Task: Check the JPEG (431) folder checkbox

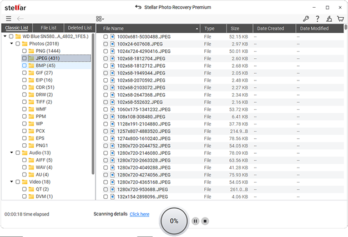Action: 24,58
